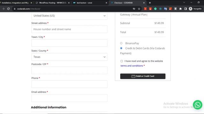The height and width of the screenshot is (114, 204).
Task: Go forward in browser history
Action: pyautogui.click(x=4, y=9)
